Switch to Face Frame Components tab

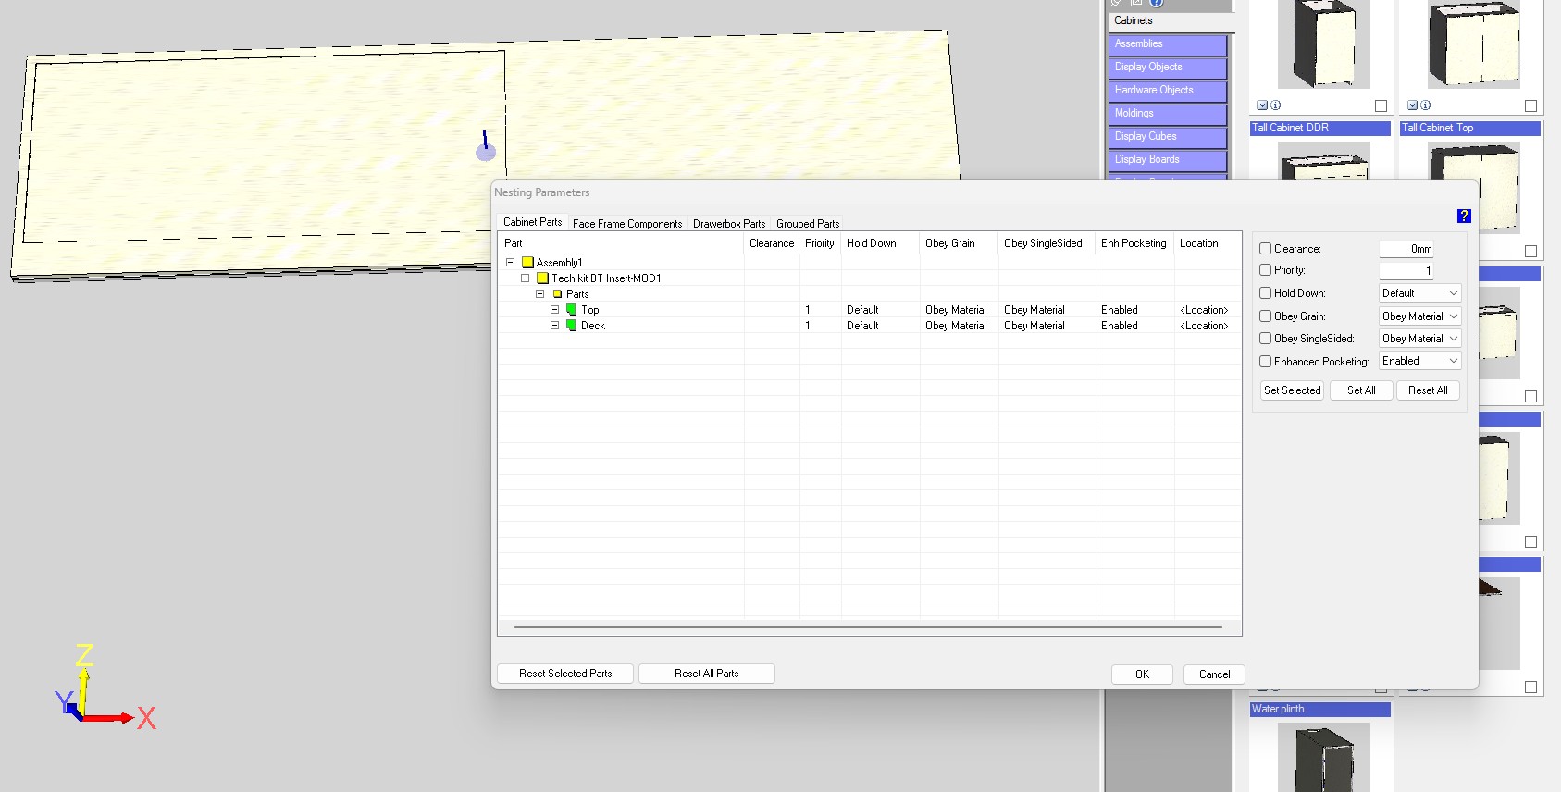click(x=626, y=224)
